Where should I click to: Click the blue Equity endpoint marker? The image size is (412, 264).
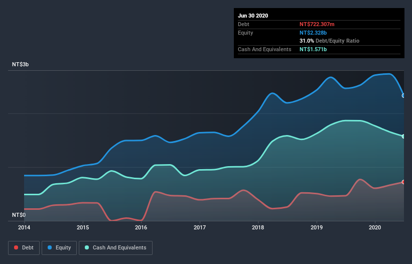pyautogui.click(x=403, y=96)
